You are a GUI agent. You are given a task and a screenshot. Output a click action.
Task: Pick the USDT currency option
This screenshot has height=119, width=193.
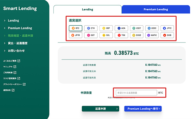click(x=137, y=28)
